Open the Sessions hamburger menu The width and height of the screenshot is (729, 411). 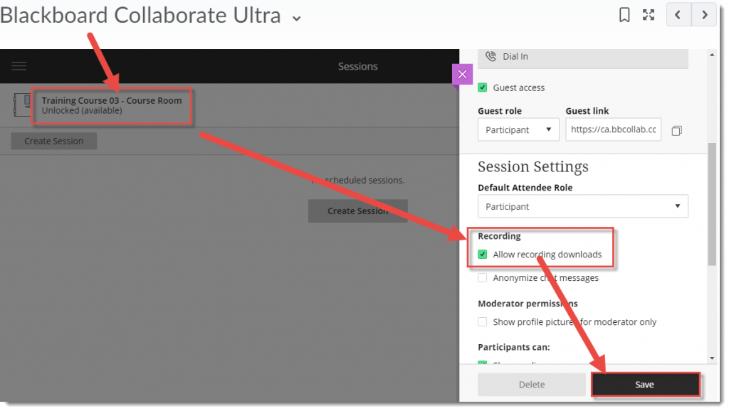point(19,65)
